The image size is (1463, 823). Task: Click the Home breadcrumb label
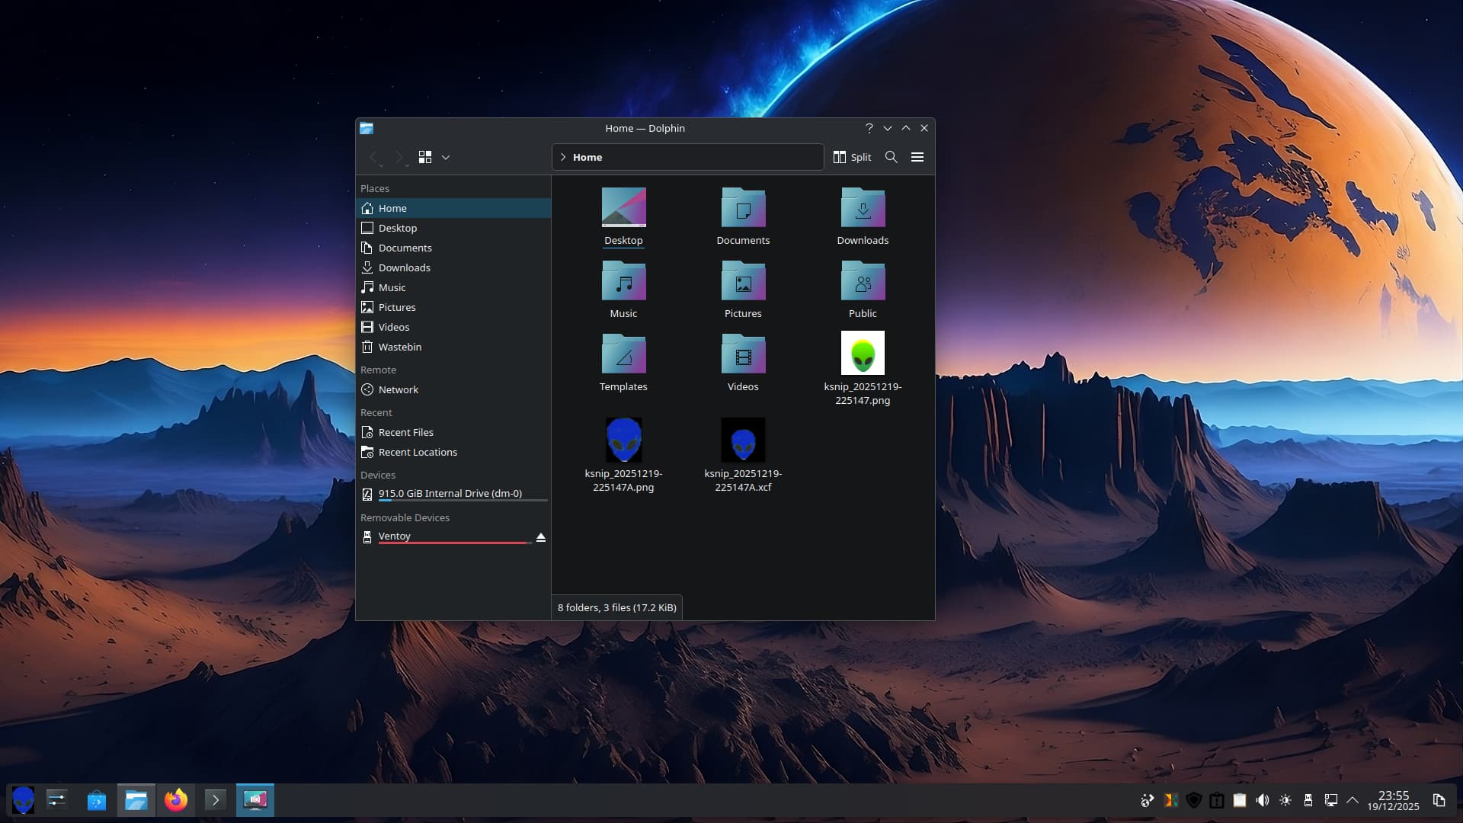pos(587,157)
